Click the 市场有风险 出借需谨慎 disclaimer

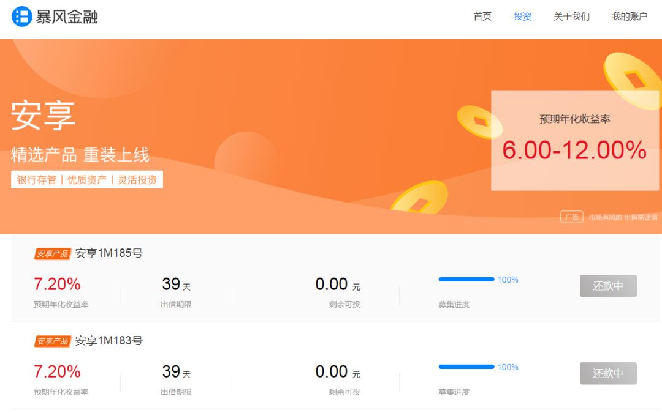tap(623, 217)
